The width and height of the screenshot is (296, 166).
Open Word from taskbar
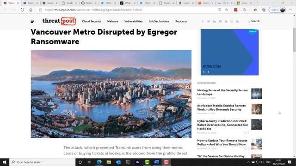(x=157, y=162)
